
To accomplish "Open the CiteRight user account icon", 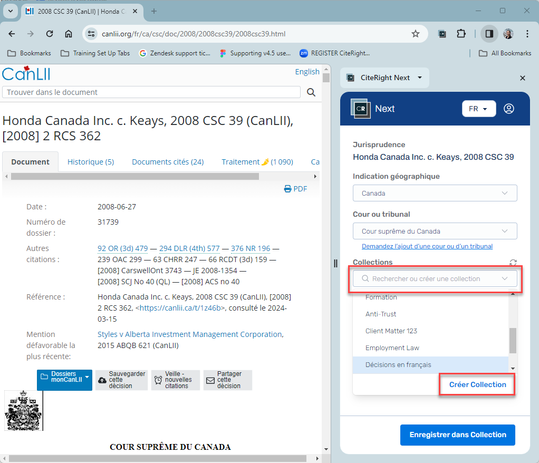I will click(509, 109).
